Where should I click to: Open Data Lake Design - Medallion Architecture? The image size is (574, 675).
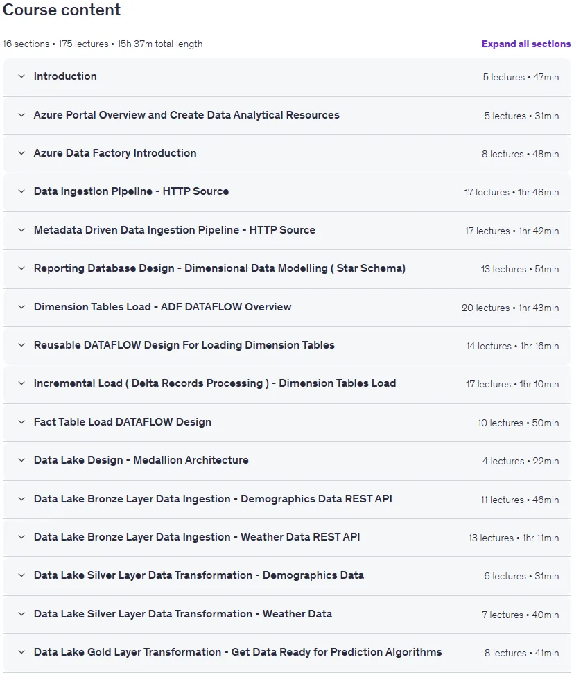point(287,461)
